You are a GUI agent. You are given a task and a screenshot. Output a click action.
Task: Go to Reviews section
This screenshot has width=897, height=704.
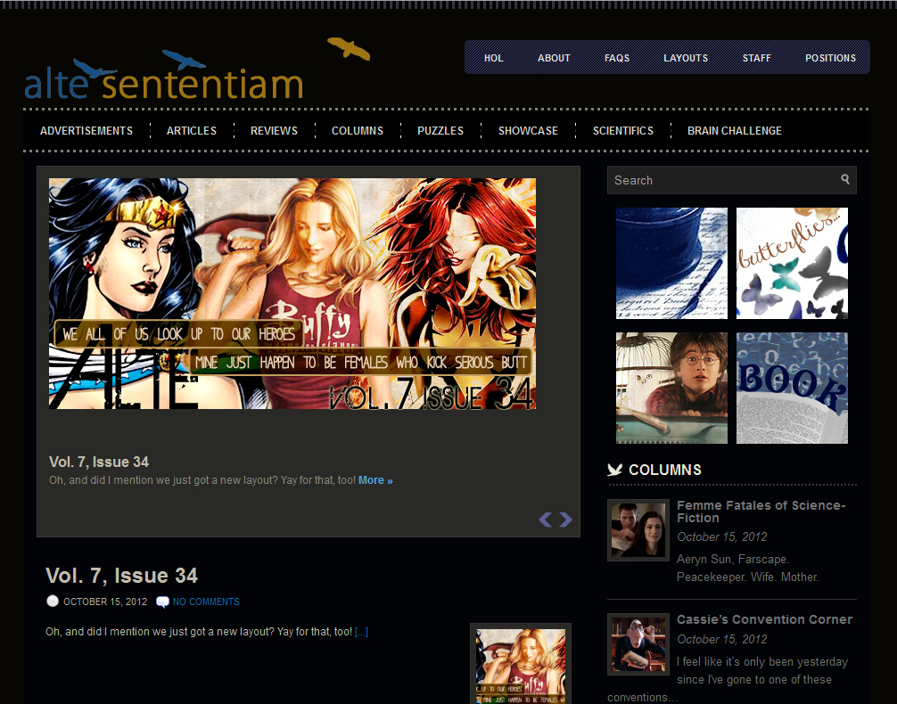coord(274,130)
